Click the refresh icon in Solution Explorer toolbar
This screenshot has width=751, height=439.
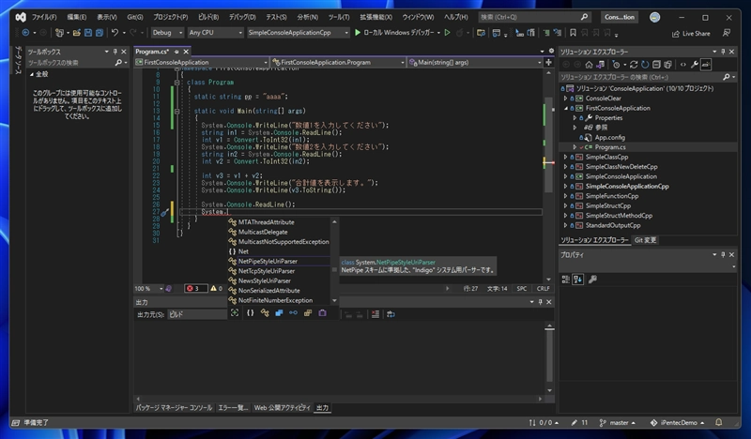647,65
